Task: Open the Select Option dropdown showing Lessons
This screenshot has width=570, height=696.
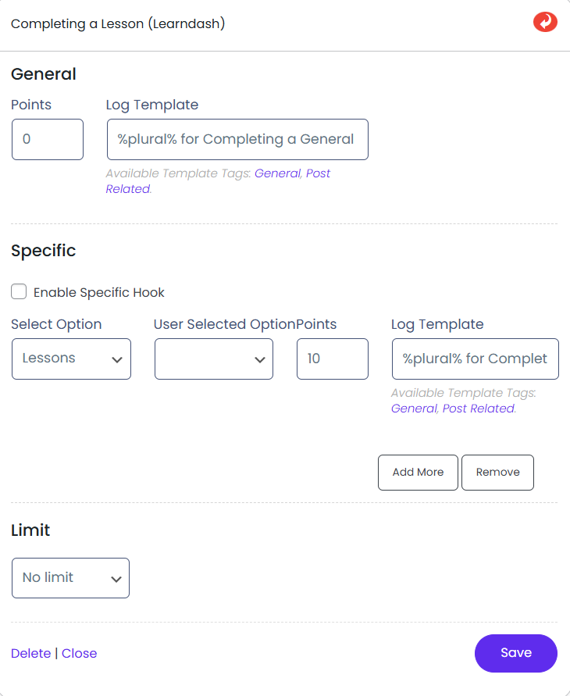Action: point(71,359)
